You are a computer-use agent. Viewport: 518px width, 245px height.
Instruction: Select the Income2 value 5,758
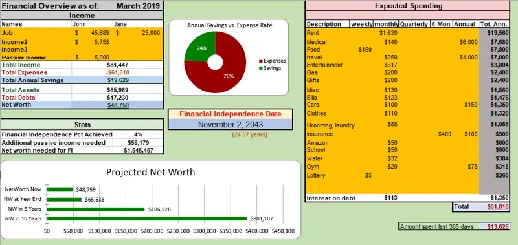[102, 42]
